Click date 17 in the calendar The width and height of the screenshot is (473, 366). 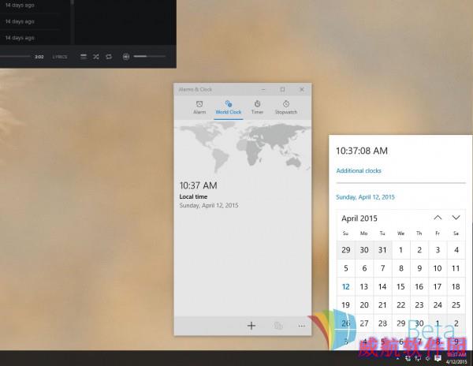438,286
